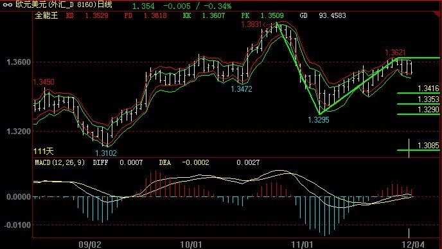Viewport: 442px width, 249px height.
Task: Click the KK value 1.3607
Action: [x=213, y=15]
